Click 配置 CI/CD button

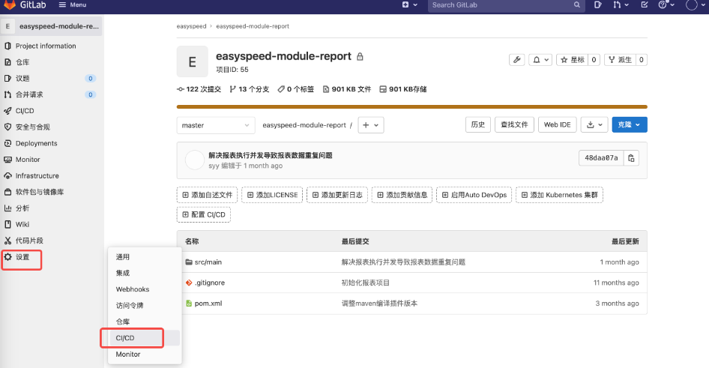tap(203, 215)
